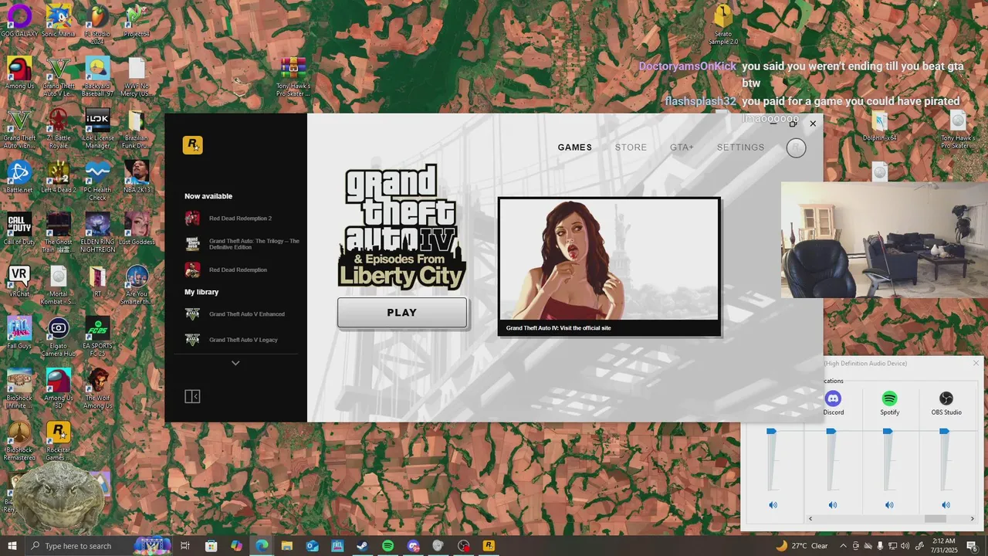The image size is (988, 556).
Task: Open The Wolf Among Us desktop icon
Action: click(97, 388)
